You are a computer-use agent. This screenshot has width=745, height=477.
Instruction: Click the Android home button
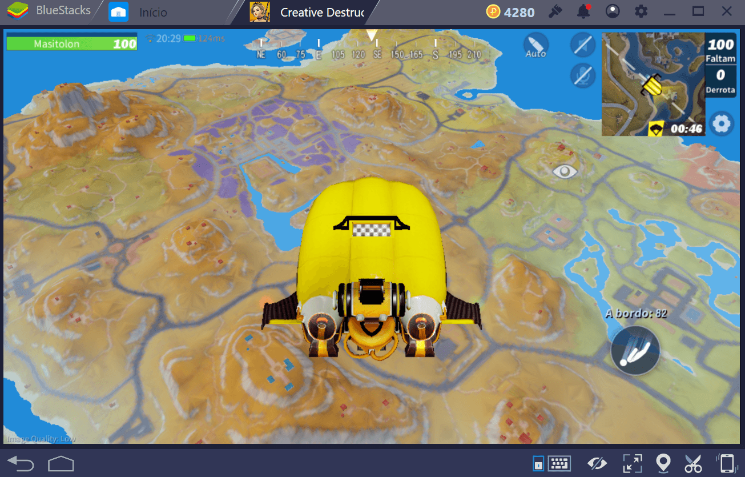[61, 463]
